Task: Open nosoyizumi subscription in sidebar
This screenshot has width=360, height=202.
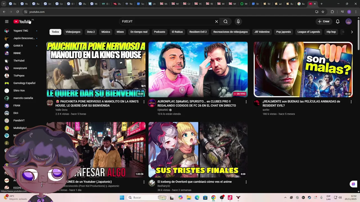Action: click(21, 68)
